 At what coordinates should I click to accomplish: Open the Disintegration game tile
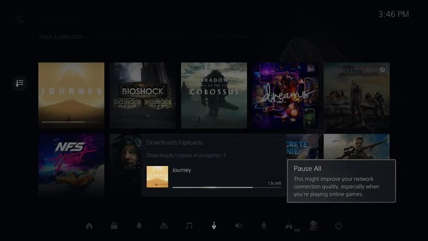tap(356, 95)
